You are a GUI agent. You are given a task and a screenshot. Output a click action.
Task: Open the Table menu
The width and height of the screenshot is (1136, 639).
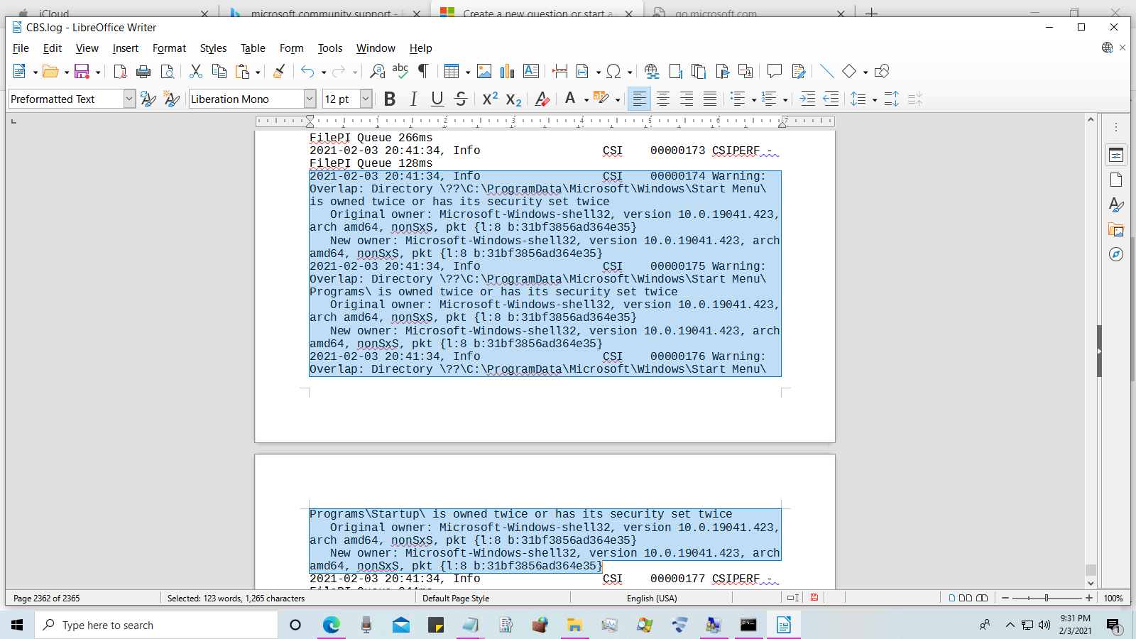(x=253, y=48)
